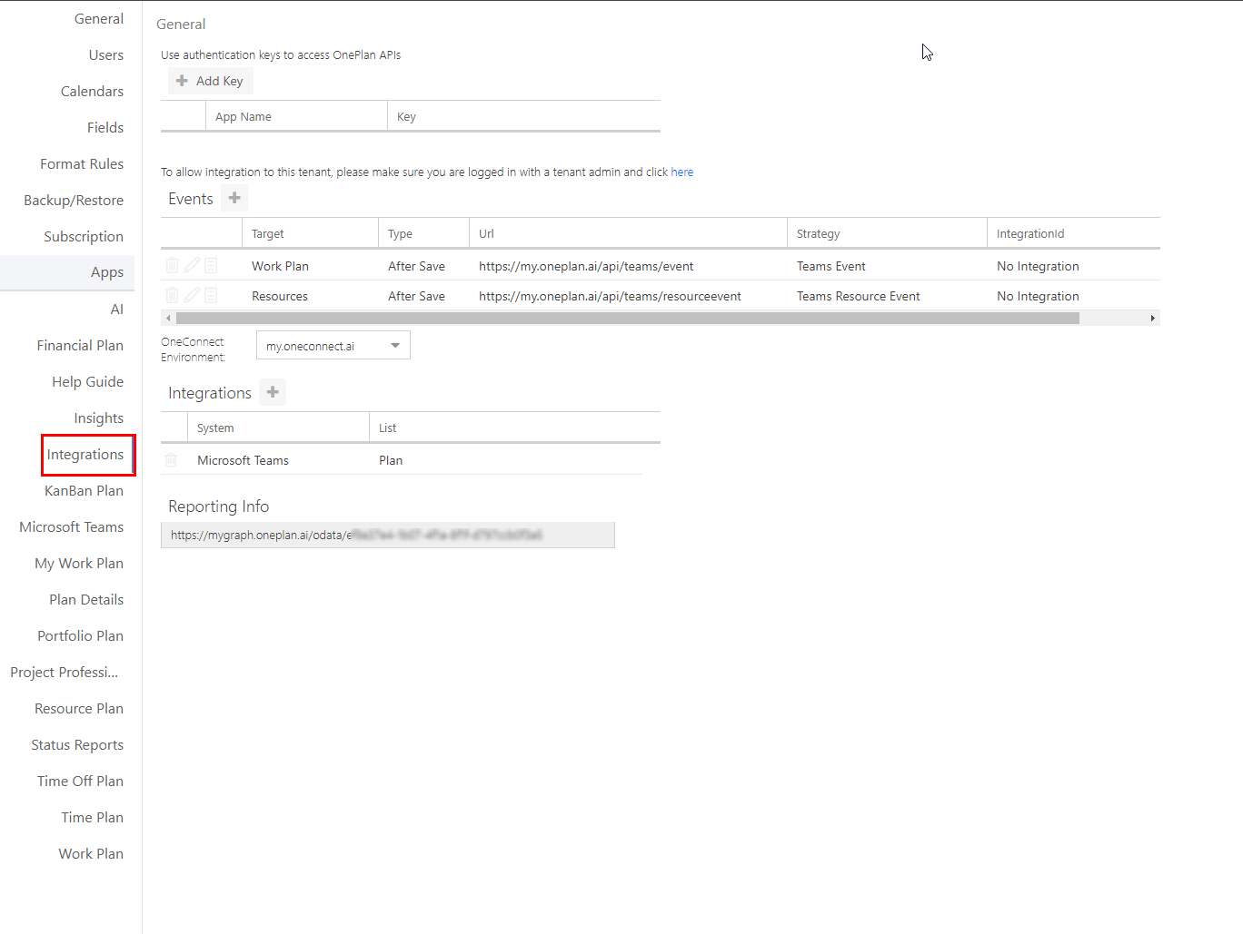Viewport: 1243px width, 934px height.
Task: Click the System column header
Action: [x=278, y=428]
